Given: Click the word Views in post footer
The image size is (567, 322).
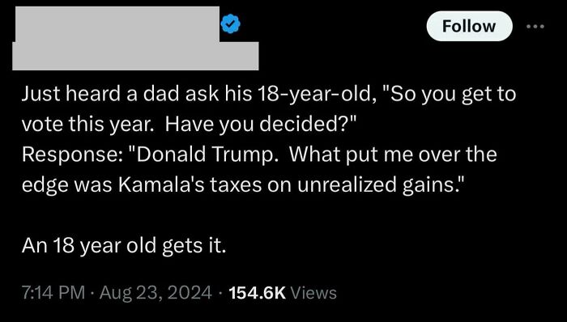Looking at the screenshot, I should click(x=313, y=292).
